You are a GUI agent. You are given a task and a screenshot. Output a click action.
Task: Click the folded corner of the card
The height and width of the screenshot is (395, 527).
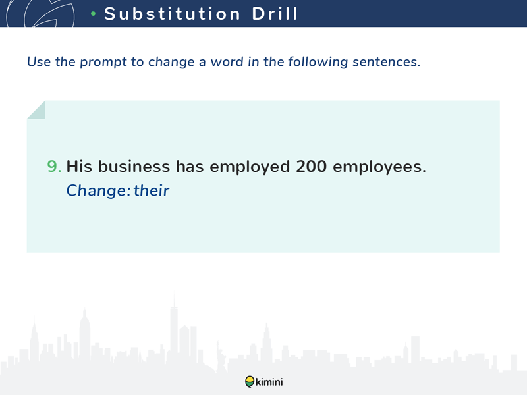(36, 109)
